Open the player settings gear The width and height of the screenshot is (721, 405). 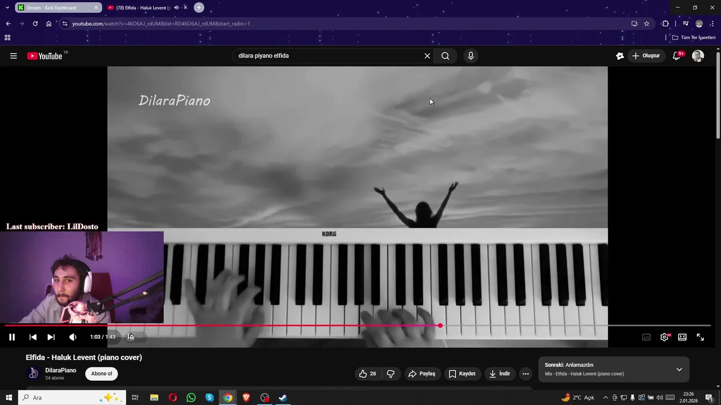point(665,337)
